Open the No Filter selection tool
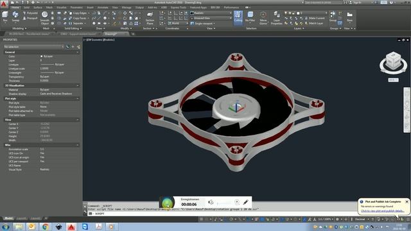Image resolution: width=411 pixels, height=231 pixels. 250,17
